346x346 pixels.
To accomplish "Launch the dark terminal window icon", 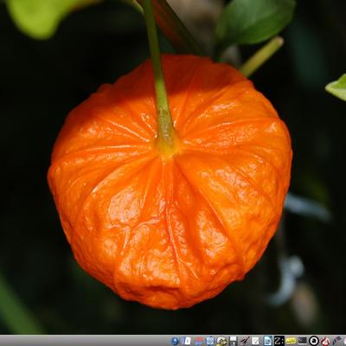I will click(302, 341).
